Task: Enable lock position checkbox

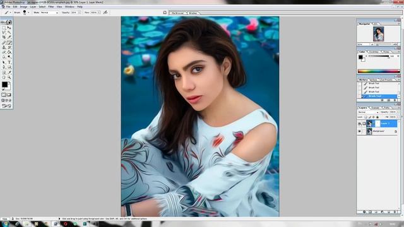Action: 374,117
